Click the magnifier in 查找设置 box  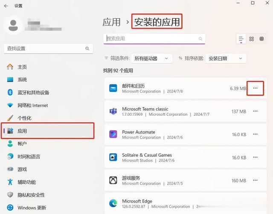tap(87, 49)
